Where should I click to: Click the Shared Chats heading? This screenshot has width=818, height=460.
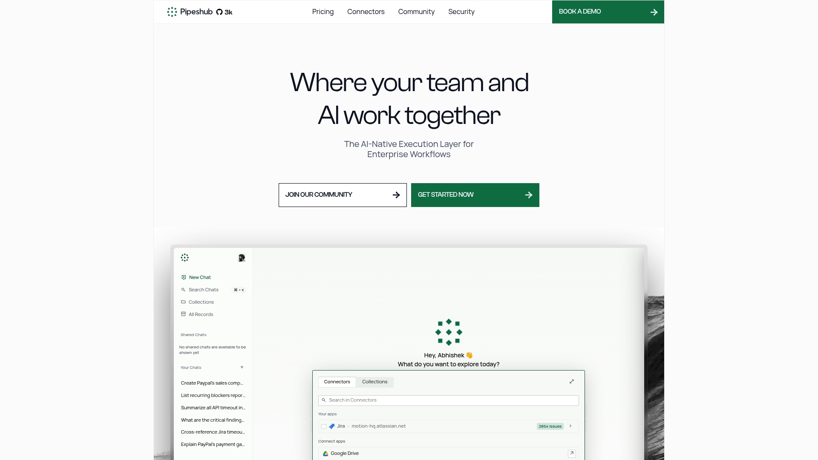[193, 335]
